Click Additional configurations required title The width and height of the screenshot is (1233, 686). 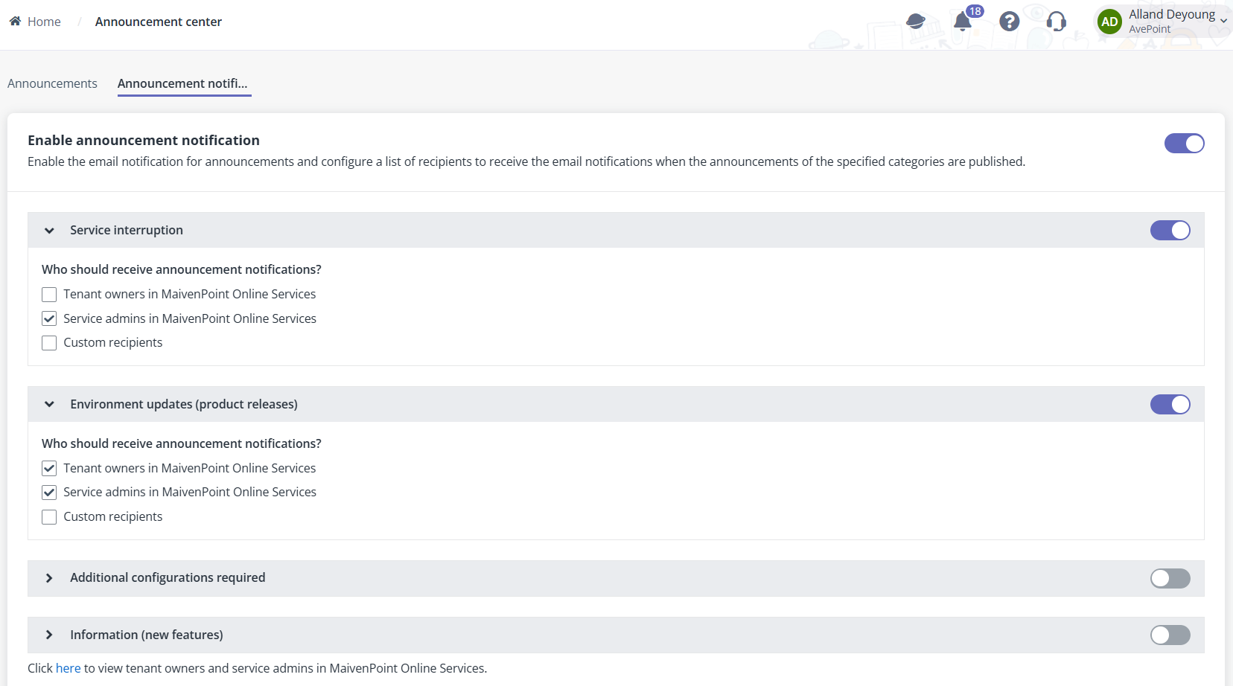(x=168, y=577)
